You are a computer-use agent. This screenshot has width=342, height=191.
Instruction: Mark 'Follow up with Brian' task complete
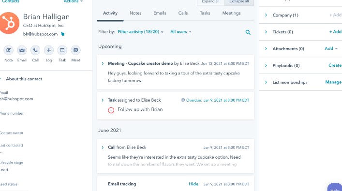pyautogui.click(x=111, y=110)
